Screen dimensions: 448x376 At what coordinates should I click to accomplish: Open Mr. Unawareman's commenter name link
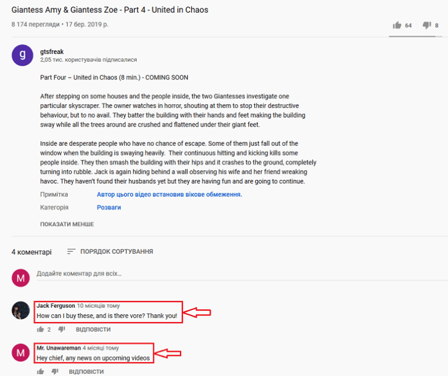pos(58,348)
